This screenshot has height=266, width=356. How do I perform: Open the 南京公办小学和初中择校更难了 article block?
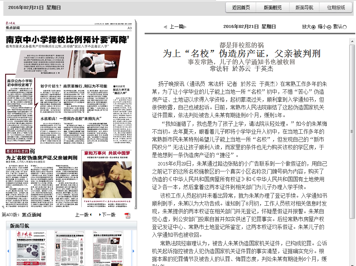pyautogui.click(x=20, y=109)
